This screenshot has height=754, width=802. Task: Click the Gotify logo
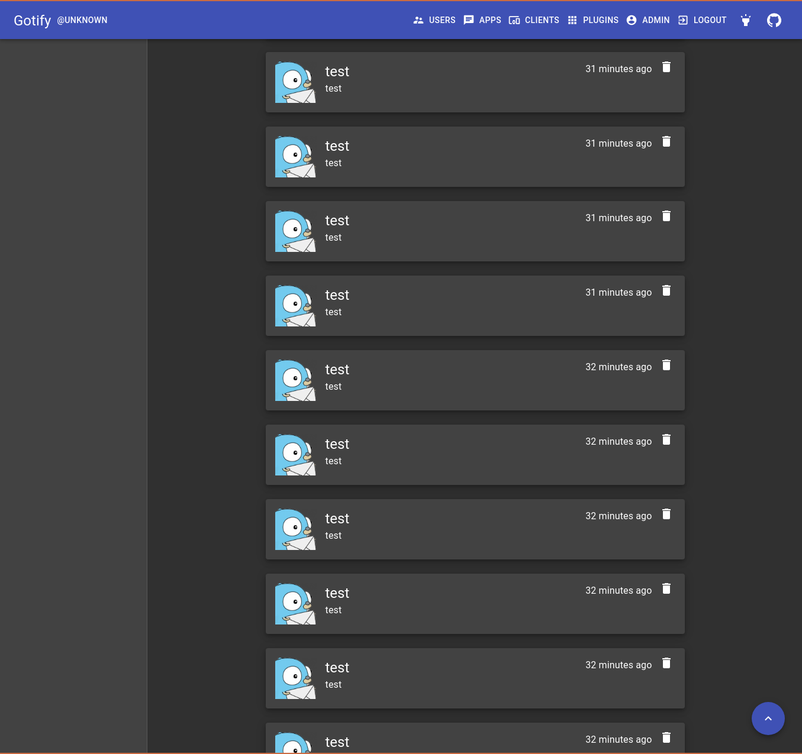click(x=32, y=20)
